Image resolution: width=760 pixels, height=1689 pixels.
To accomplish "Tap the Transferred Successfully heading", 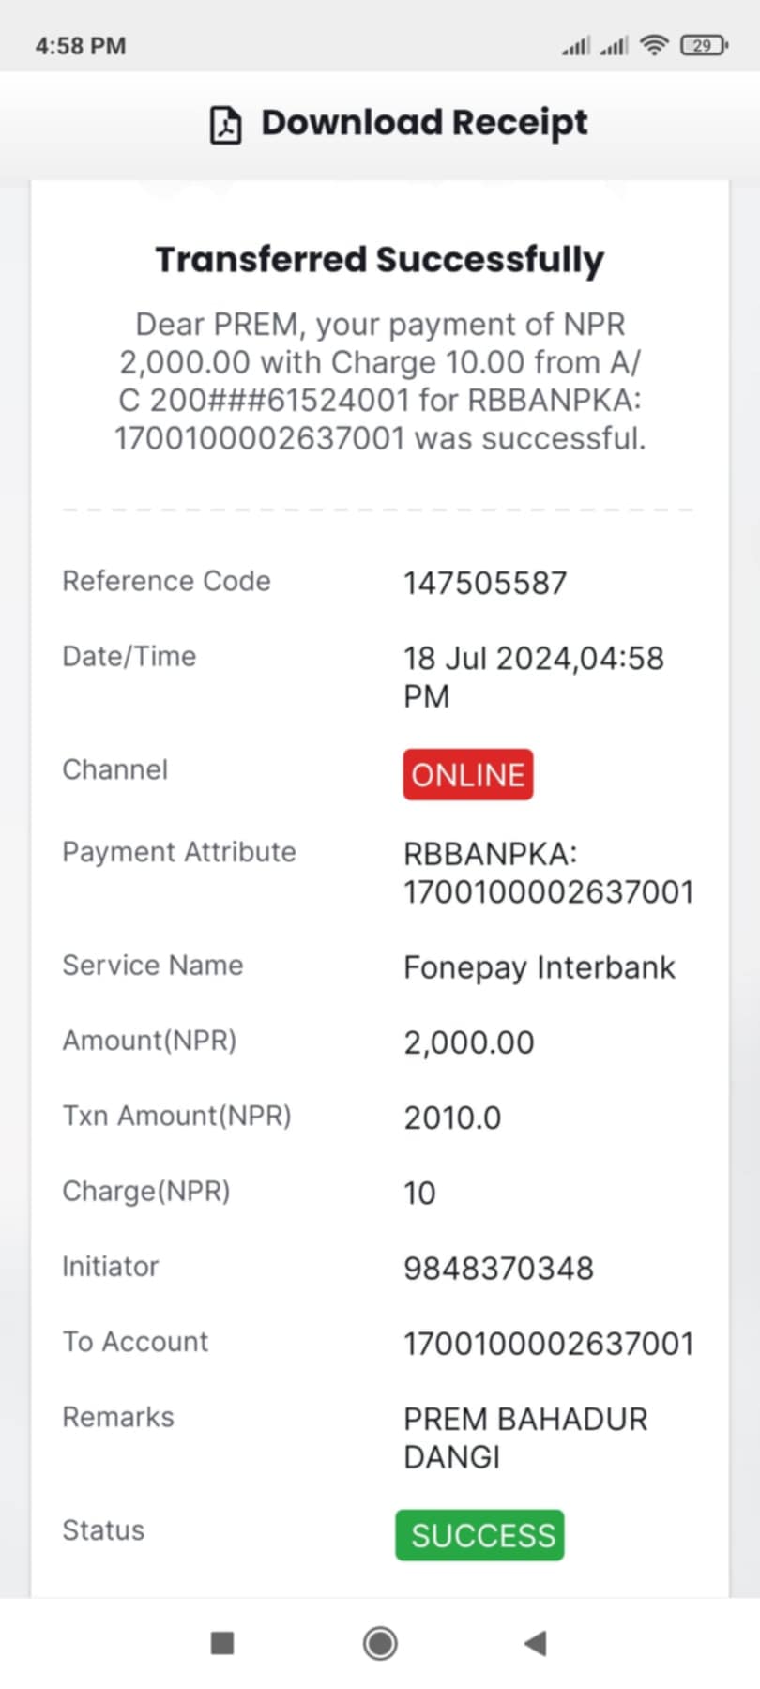I will [x=380, y=260].
